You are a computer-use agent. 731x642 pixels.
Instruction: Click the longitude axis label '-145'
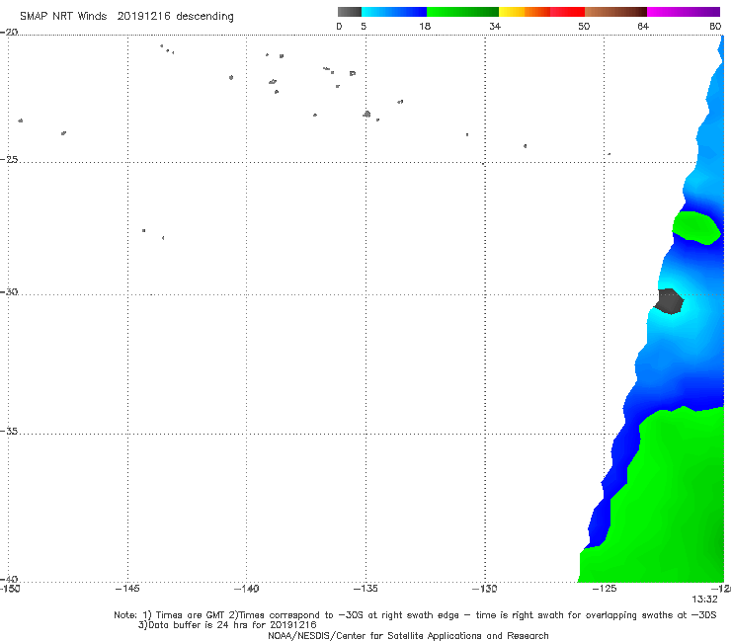(x=127, y=589)
